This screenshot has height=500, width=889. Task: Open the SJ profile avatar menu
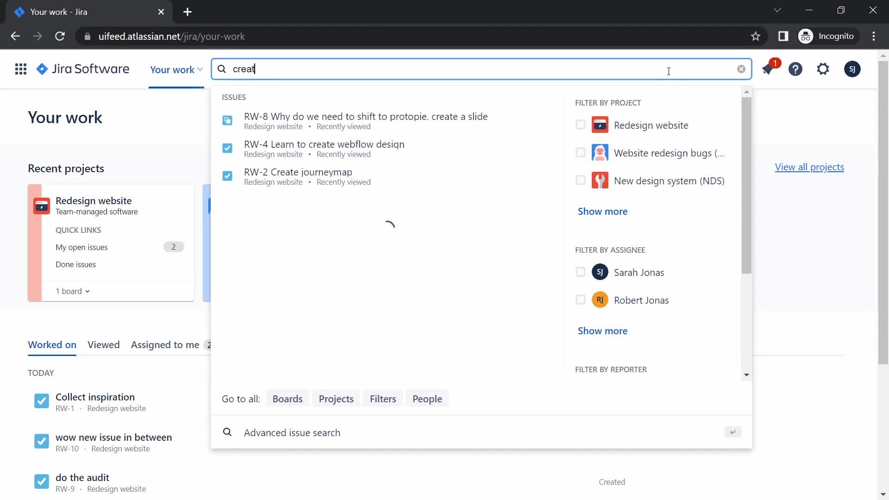[852, 69]
